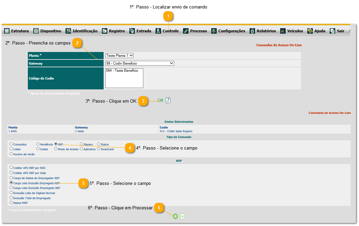Choose Exclusão Lista de Digitais Normal

pyautogui.click(x=11, y=193)
